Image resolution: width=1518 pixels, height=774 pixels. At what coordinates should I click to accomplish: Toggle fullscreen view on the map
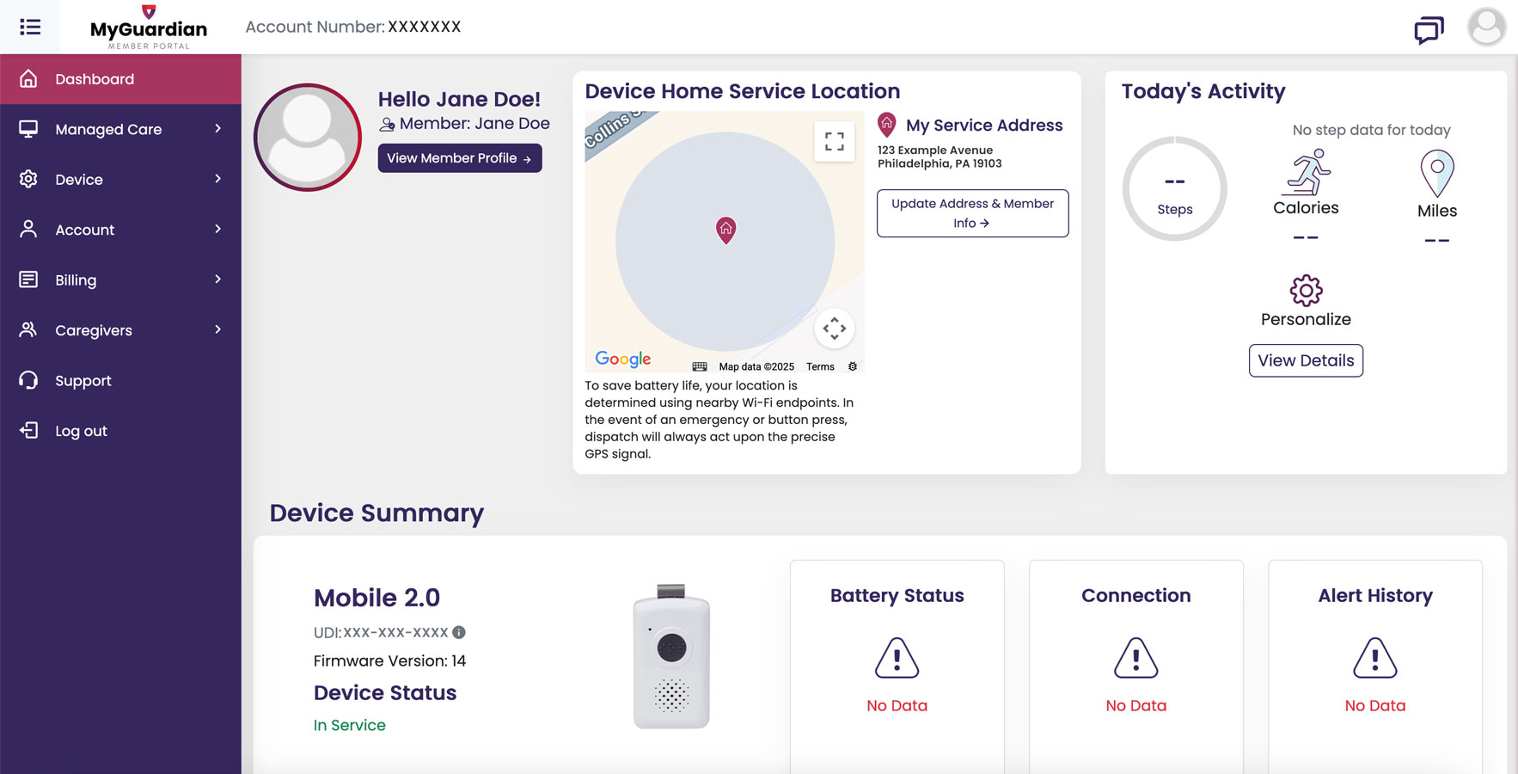point(834,141)
